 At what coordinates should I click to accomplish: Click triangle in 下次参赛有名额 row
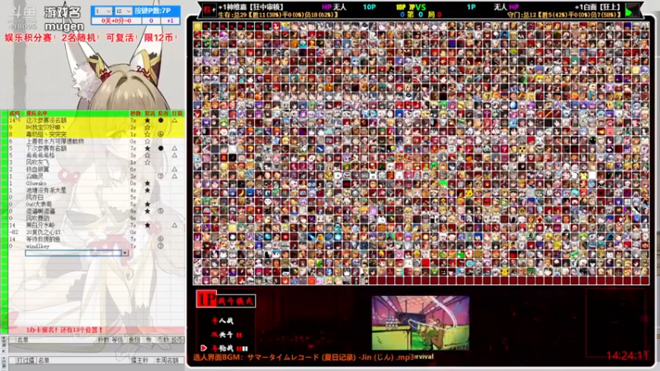pos(174,148)
